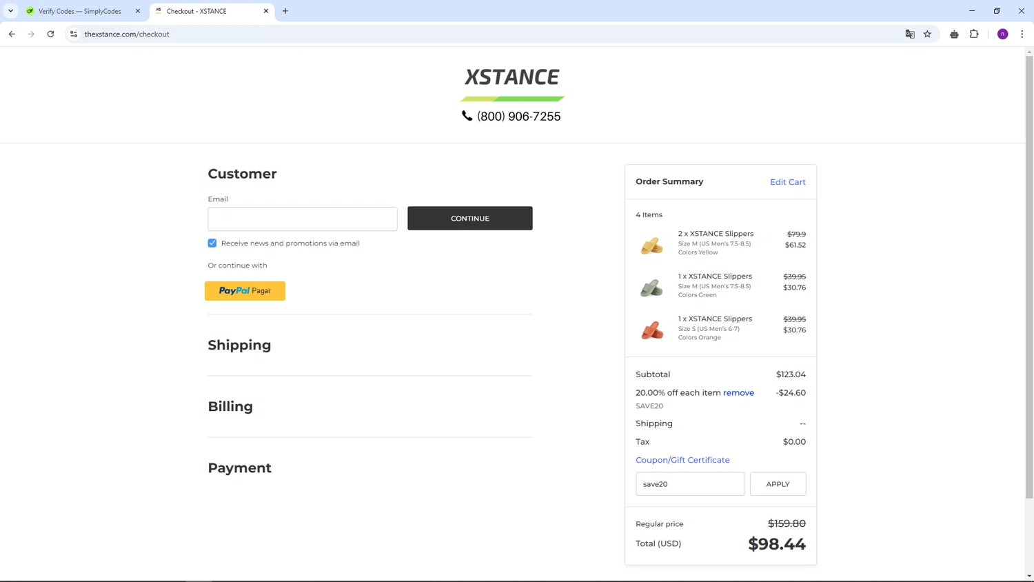This screenshot has width=1034, height=582.
Task: Open the puzzle-piece extensions menu
Action: [974, 34]
